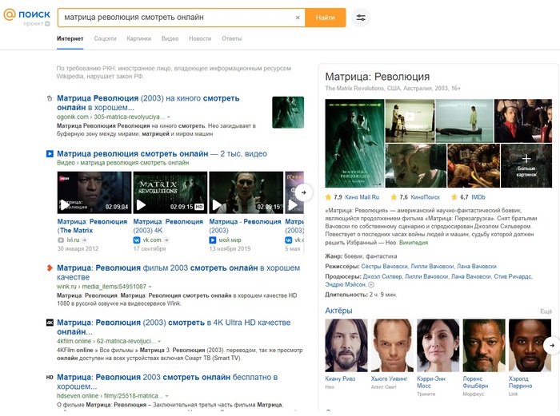Image resolution: width=560 pixels, height=416 pixels.
Task: Click the 4kfilm.online 4K favicon
Action: click(50, 323)
